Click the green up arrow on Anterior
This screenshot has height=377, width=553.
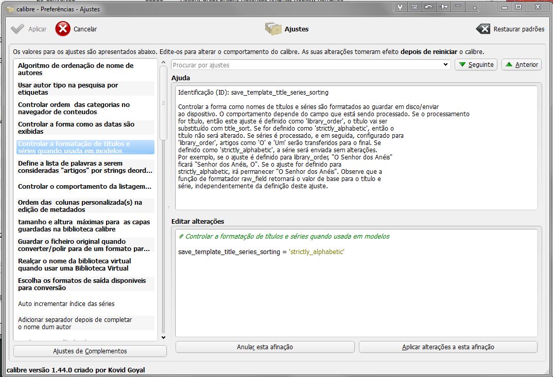[x=509, y=64]
